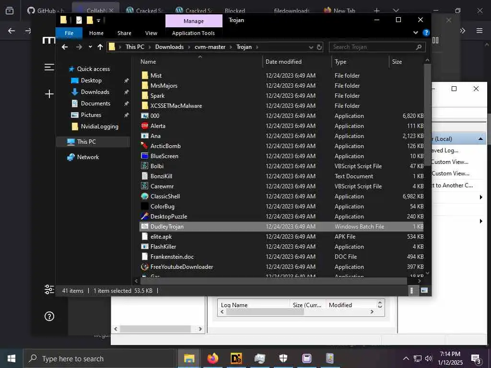Image resolution: width=491 pixels, height=368 pixels.
Task: Select the FreeYoutubeDownloader application icon
Action: coord(145,266)
